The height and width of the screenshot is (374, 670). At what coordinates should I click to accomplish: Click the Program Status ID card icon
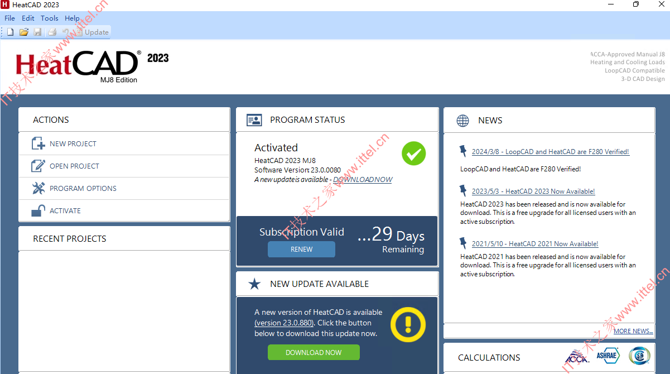(x=254, y=120)
